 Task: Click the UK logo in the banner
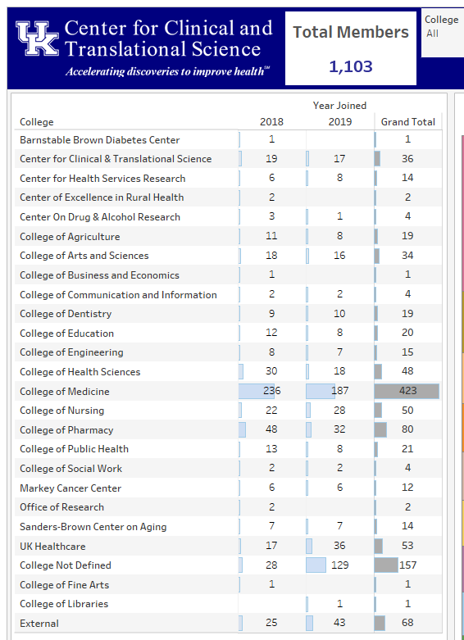(37, 39)
